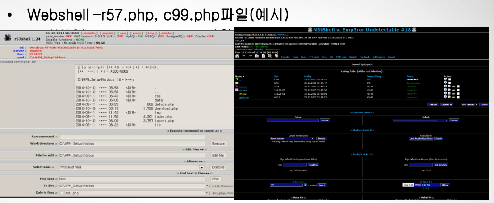The height and width of the screenshot is (203, 494).
Task: Click the N3tShell home icon
Action: click(x=237, y=56)
